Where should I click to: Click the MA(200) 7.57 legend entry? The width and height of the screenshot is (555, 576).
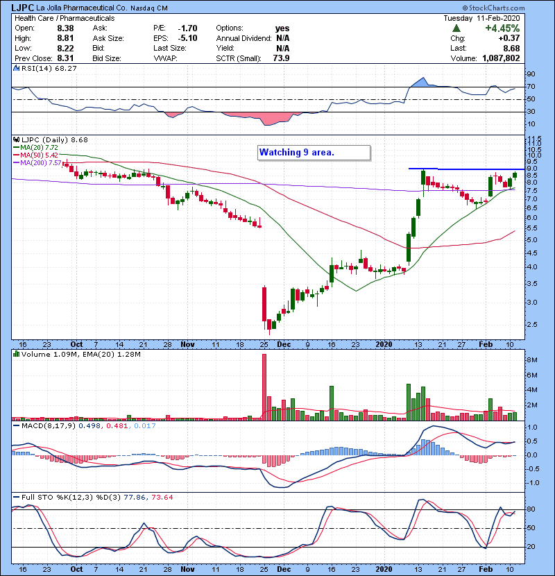(x=37, y=162)
